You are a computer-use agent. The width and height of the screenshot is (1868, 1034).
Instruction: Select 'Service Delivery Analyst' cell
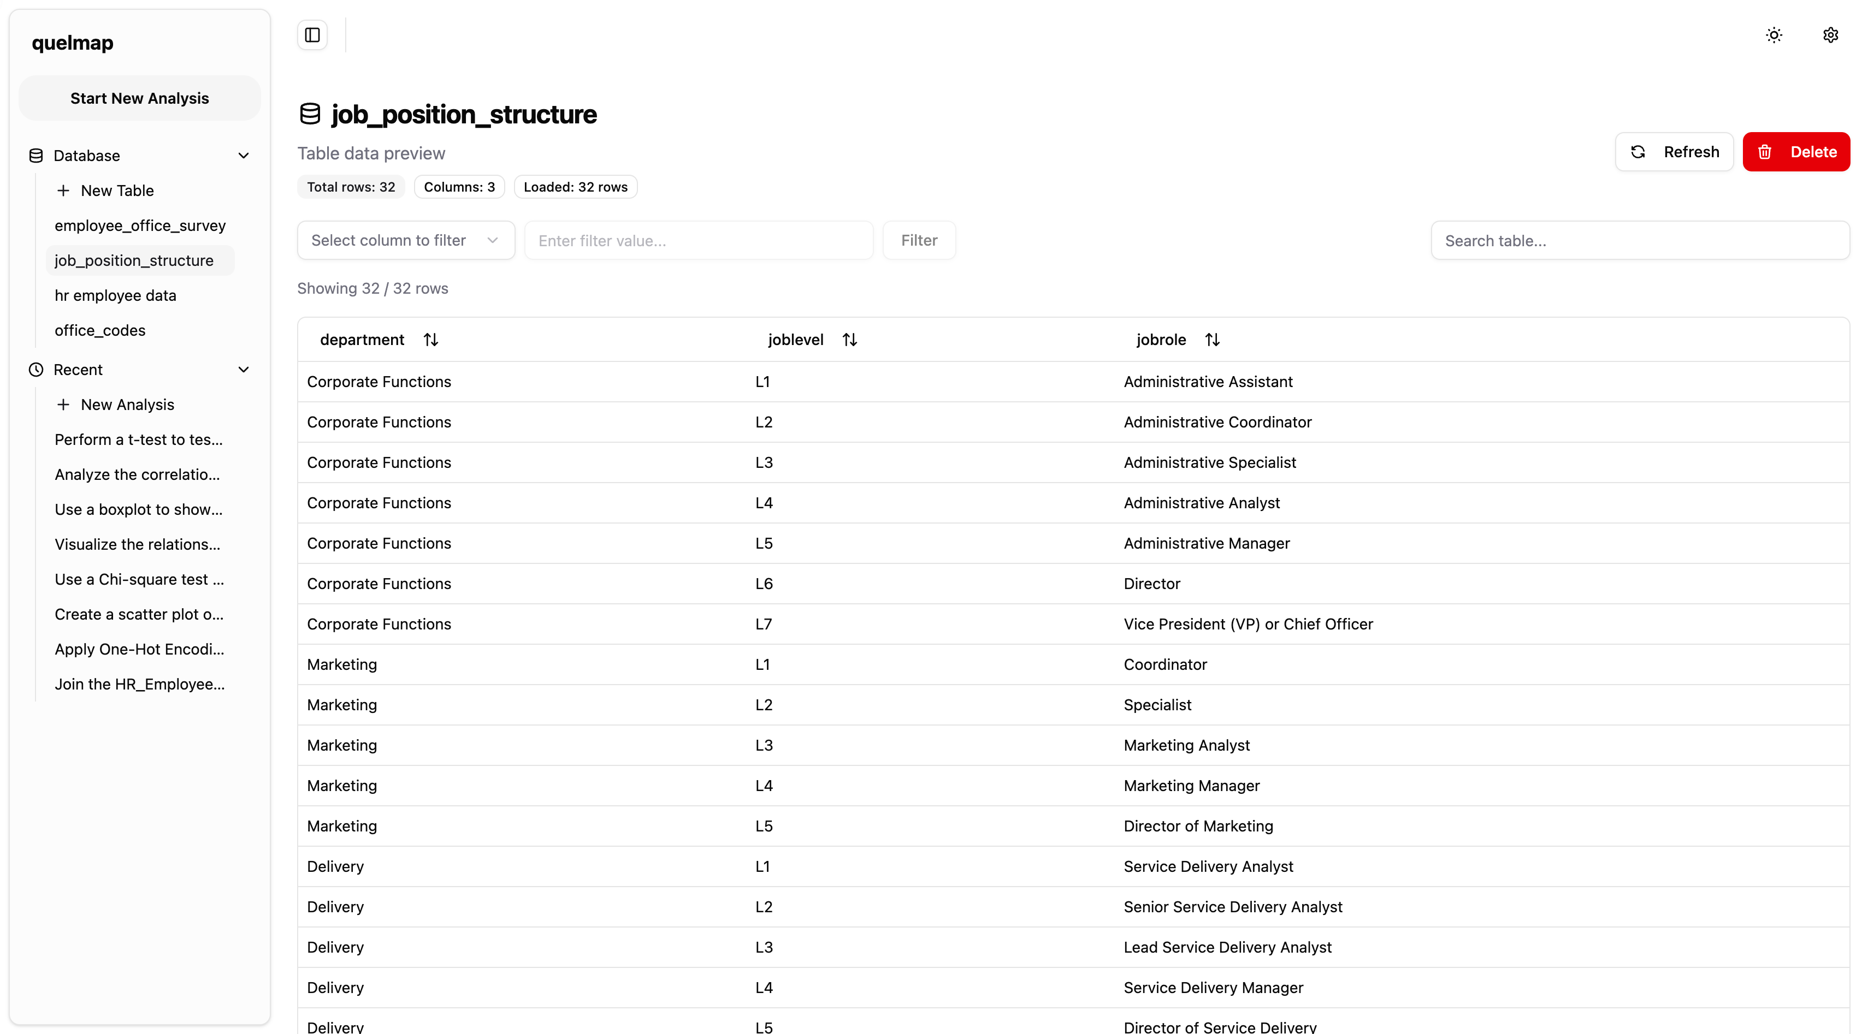(x=1208, y=866)
